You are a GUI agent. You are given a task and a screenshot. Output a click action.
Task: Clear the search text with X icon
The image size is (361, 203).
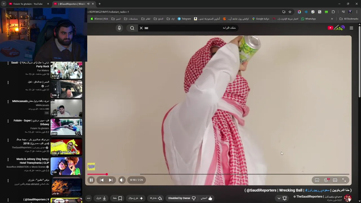(x=141, y=28)
